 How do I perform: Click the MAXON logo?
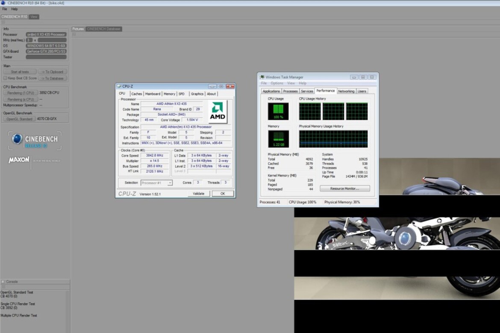tap(19, 159)
